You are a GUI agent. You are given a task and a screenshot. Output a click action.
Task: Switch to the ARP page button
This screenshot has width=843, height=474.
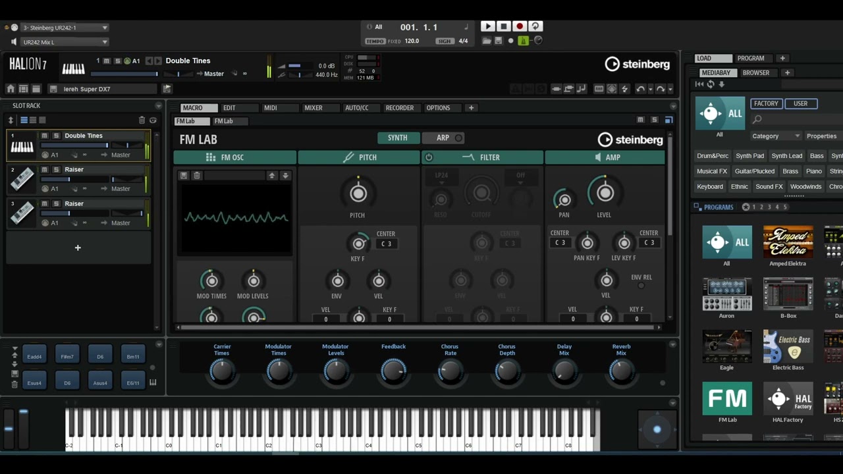[443, 138]
